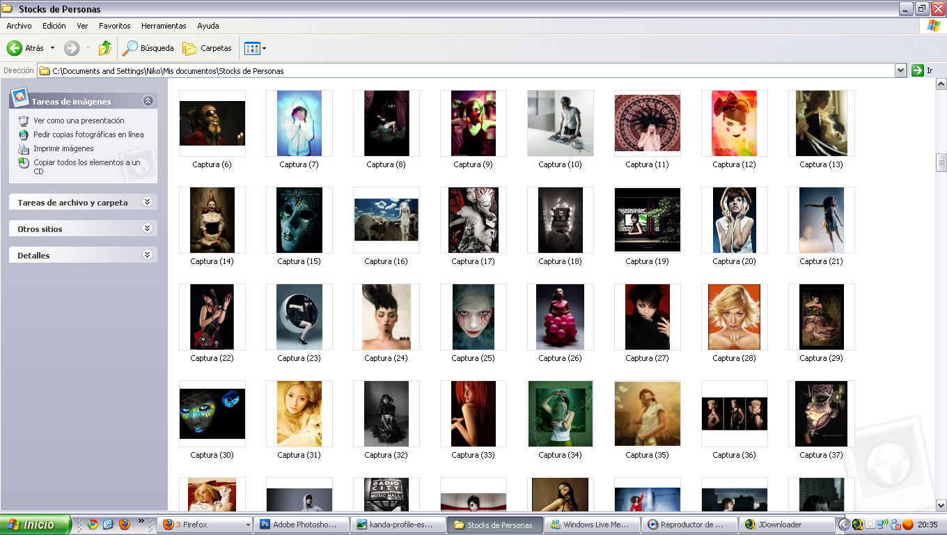Expand Tareas de archivo y carpeta
This screenshot has width=947, height=535.
tap(147, 202)
